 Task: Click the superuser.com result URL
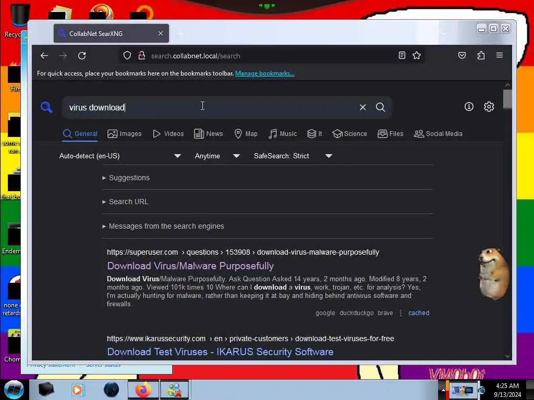click(243, 253)
